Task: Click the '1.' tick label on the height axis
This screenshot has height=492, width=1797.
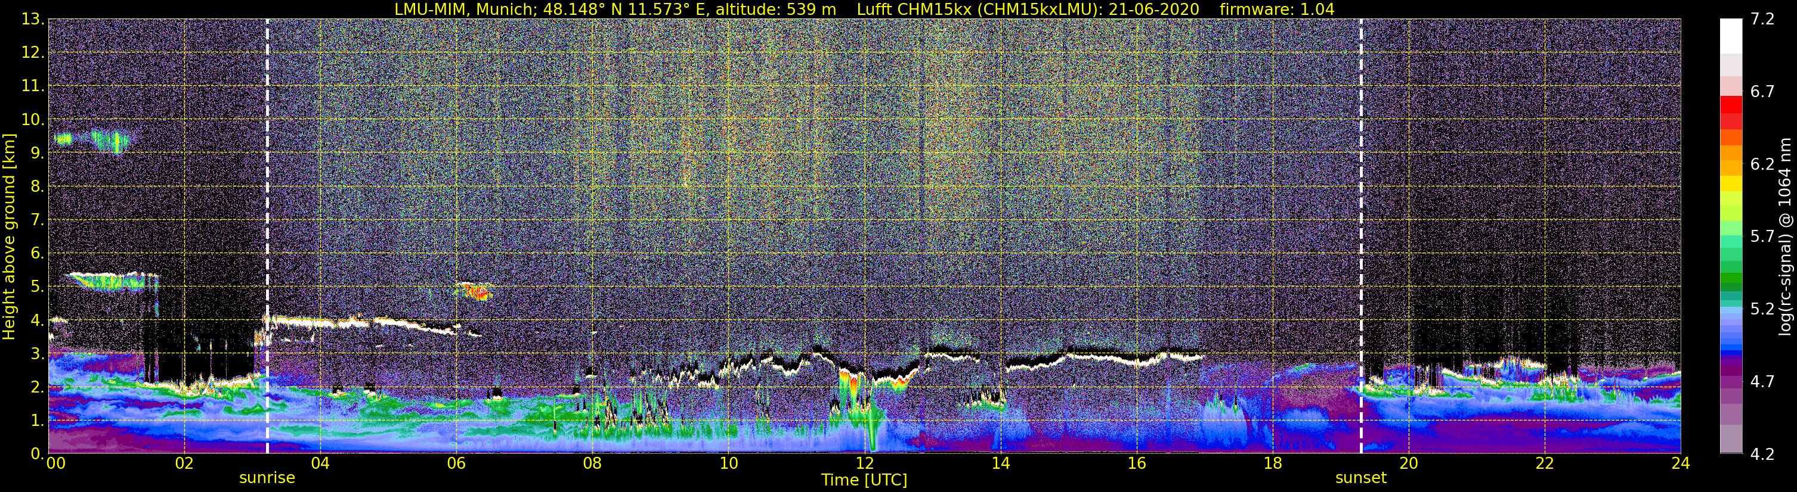Action: [x=37, y=421]
